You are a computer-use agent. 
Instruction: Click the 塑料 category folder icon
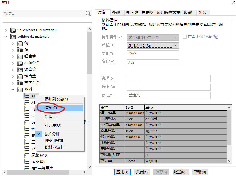[x=20, y=90]
